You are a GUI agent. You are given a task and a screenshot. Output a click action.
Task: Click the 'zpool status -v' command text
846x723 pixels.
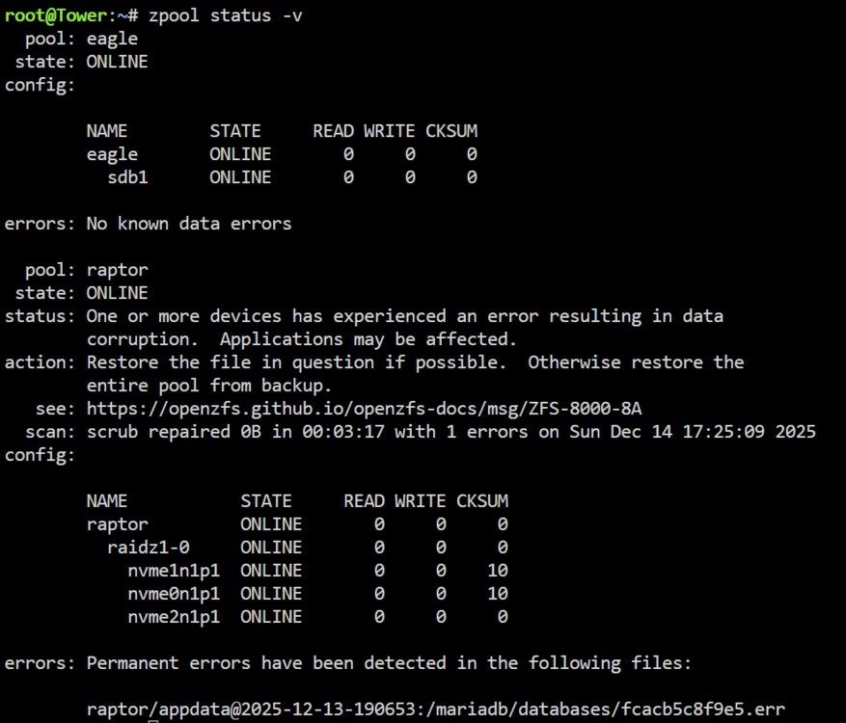[226, 15]
